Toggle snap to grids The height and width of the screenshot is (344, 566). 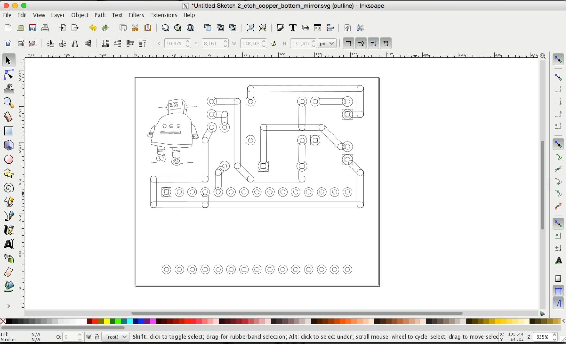coord(558,291)
